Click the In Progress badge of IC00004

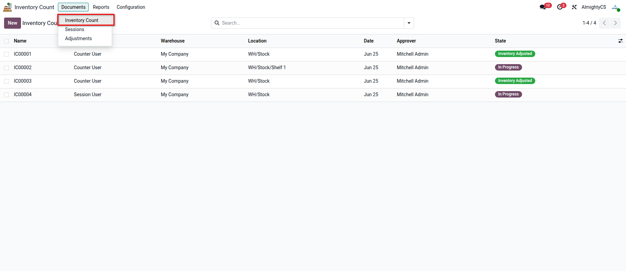click(508, 94)
